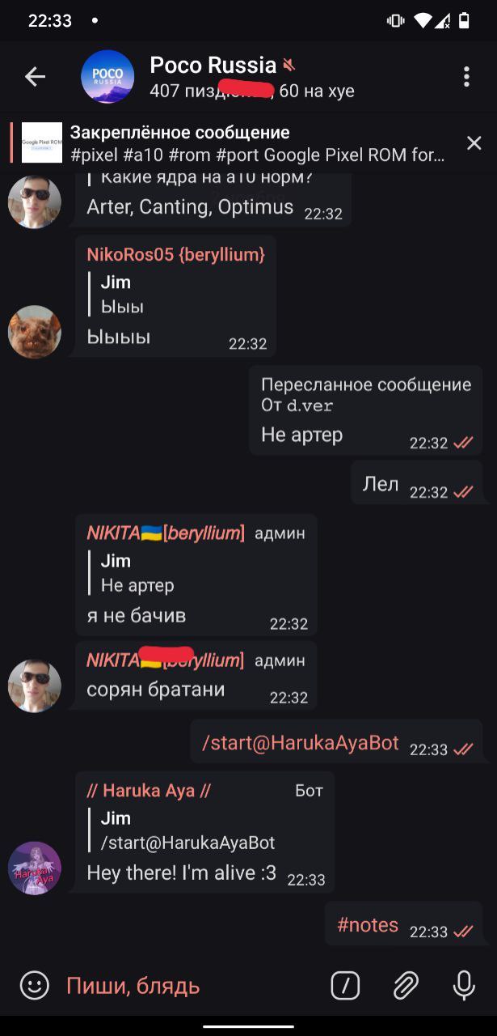This screenshot has width=497, height=1036.
Task: Open Haruka Aya bot avatar
Action: click(x=35, y=868)
